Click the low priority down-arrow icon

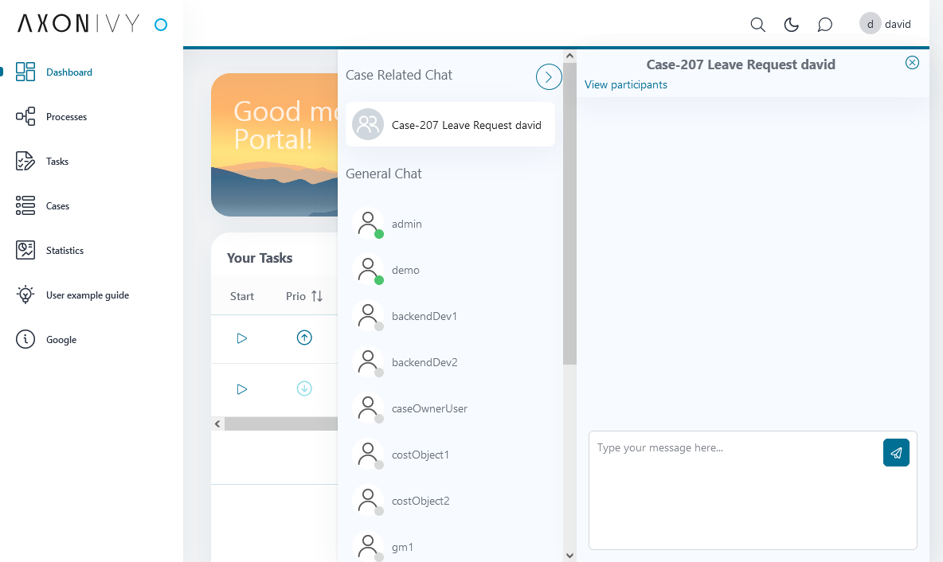tap(304, 389)
